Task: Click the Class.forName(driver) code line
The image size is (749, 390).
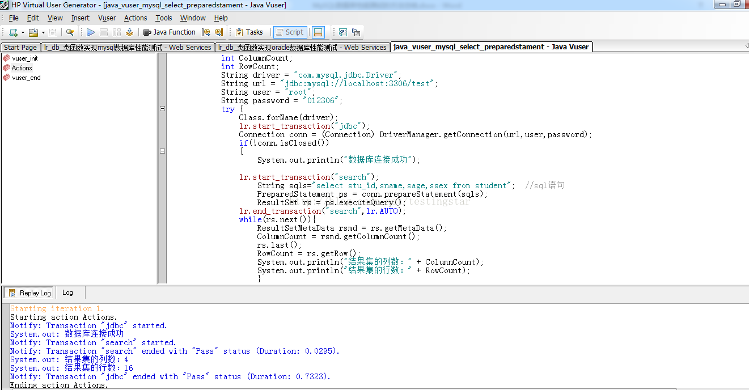Action: [x=289, y=117]
